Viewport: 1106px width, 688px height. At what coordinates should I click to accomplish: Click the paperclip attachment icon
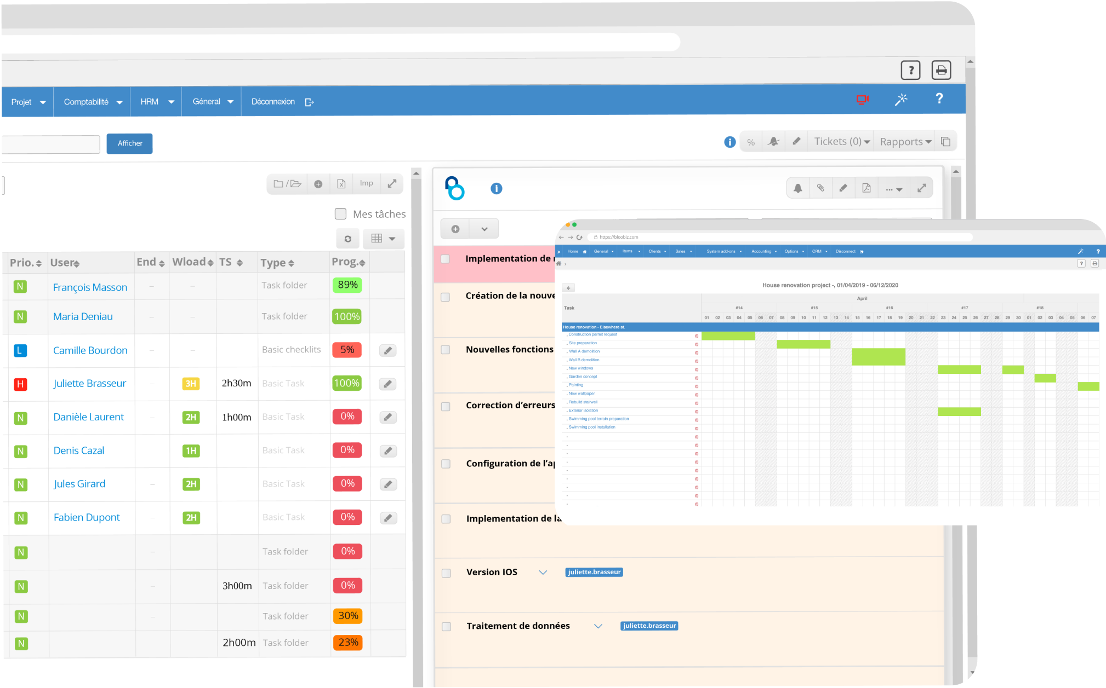[x=820, y=188]
